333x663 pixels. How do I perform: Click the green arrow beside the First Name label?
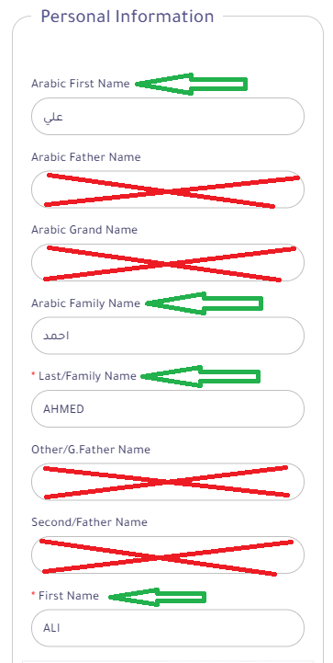point(157,597)
